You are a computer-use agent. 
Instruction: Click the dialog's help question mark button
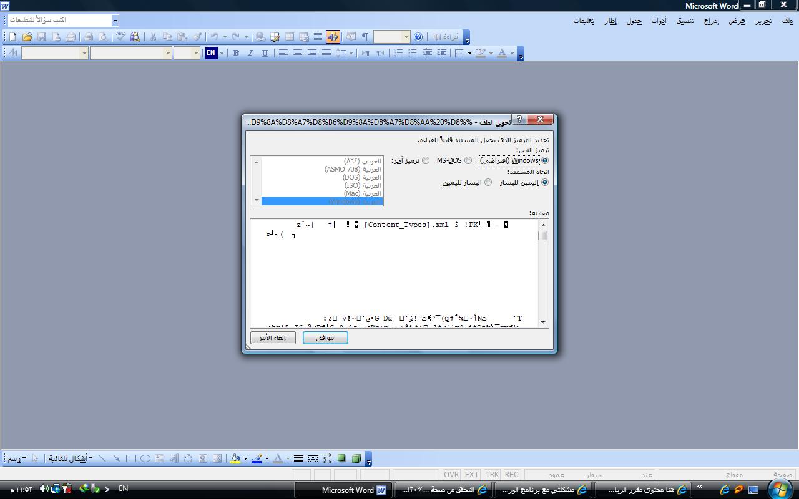[x=519, y=119]
